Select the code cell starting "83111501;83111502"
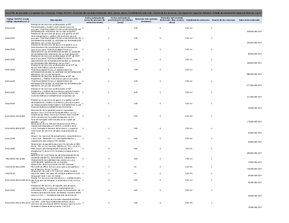289x223 pixels. point(18,203)
